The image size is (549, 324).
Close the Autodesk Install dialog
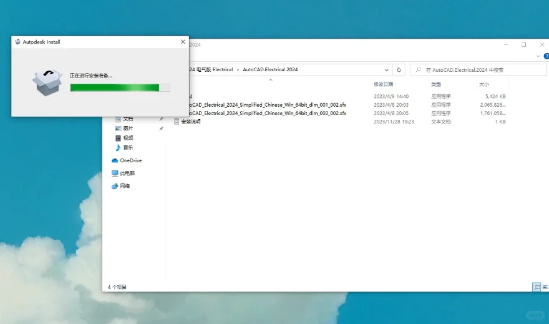pos(183,42)
